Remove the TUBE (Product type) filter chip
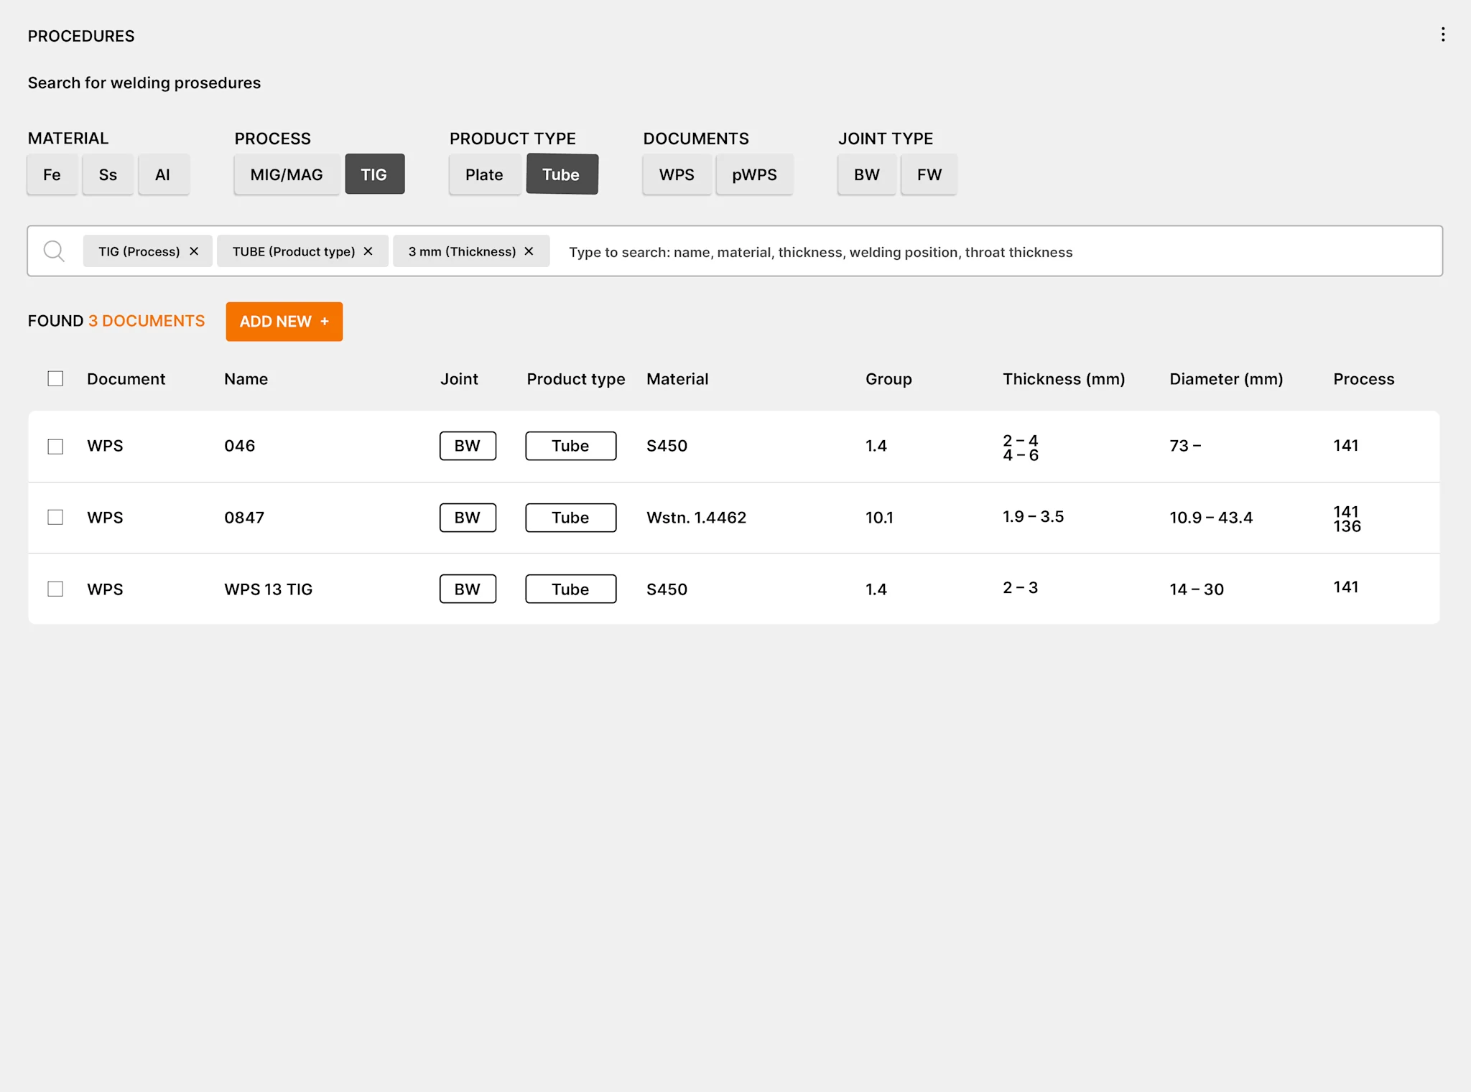The width and height of the screenshot is (1471, 1092). (368, 251)
